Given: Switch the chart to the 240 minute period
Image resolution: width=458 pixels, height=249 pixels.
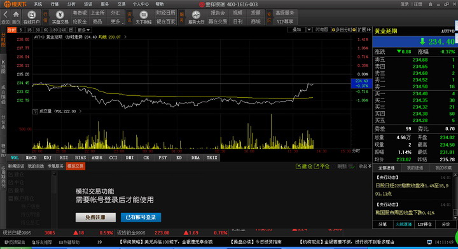Looking at the screenshot, I should point(62,30).
